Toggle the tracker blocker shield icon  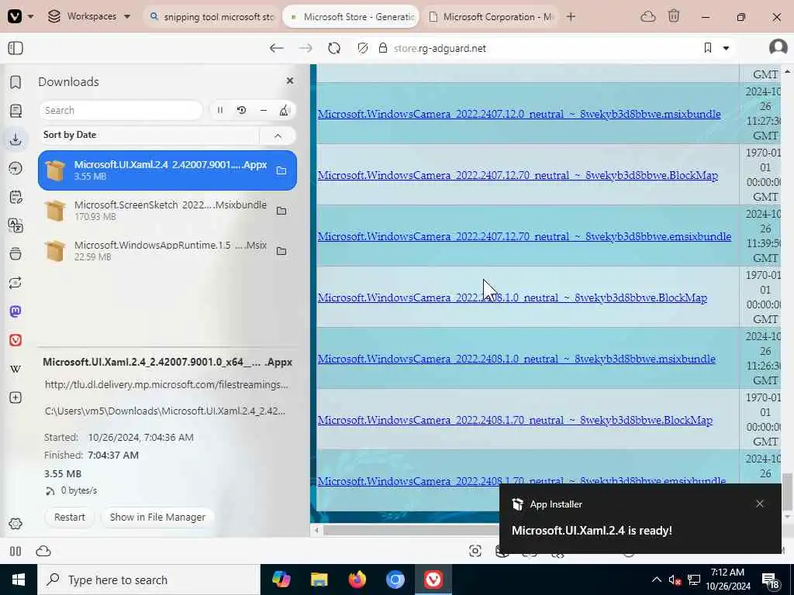tap(363, 48)
